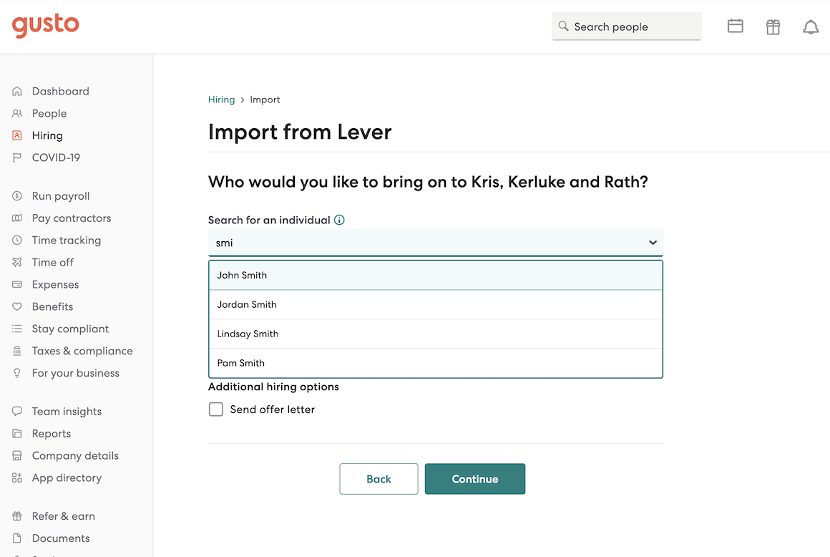Screen dimensions: 830x557
Task: Open Benefits in the sidebar
Action: tap(52, 306)
